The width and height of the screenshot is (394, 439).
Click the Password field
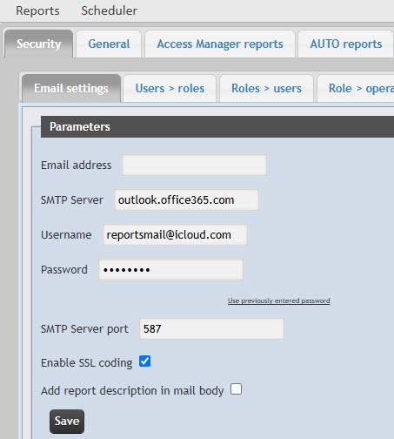pyautogui.click(x=170, y=270)
